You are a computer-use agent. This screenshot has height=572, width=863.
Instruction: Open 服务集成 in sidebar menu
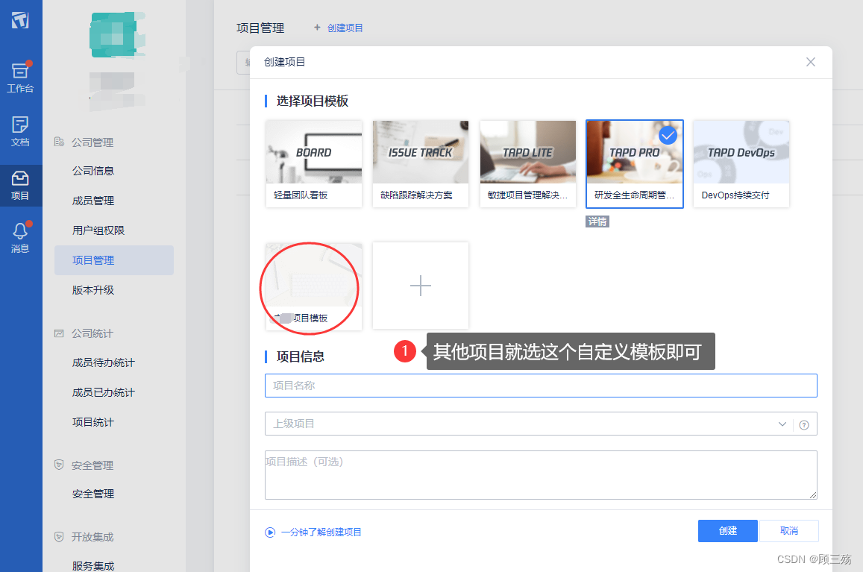(x=93, y=565)
